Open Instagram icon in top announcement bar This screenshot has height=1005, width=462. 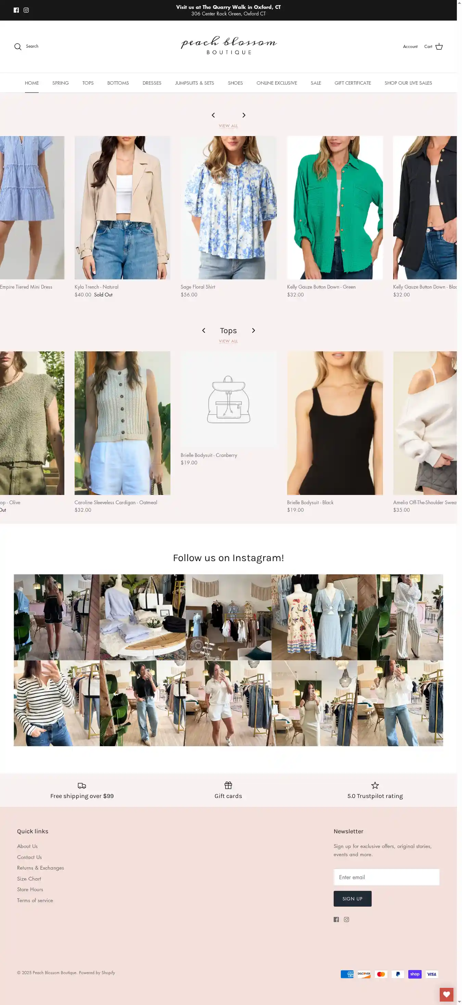click(x=26, y=10)
